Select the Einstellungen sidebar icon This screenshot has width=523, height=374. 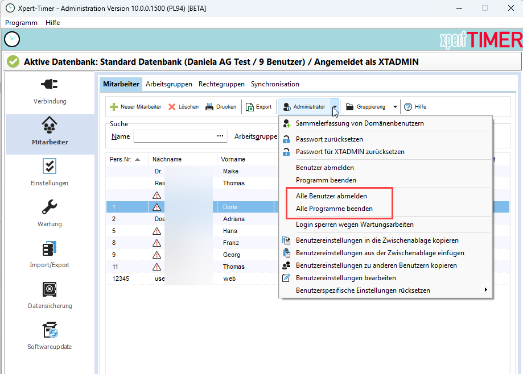[x=49, y=167]
